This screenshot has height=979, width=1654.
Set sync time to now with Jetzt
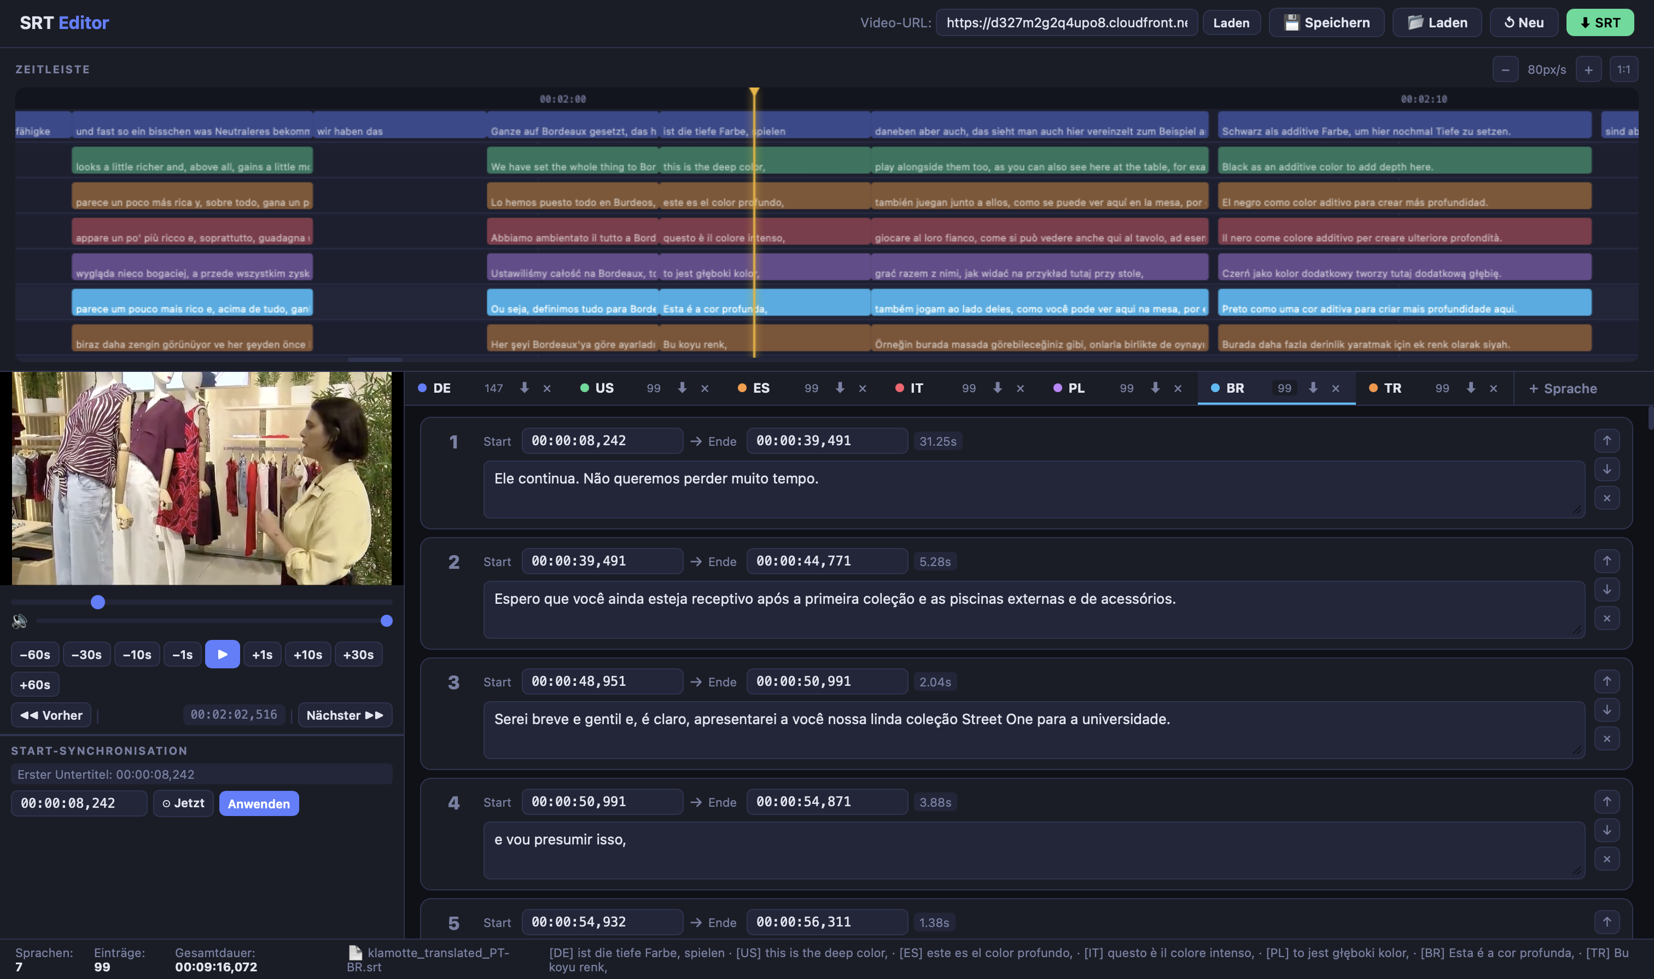click(183, 803)
